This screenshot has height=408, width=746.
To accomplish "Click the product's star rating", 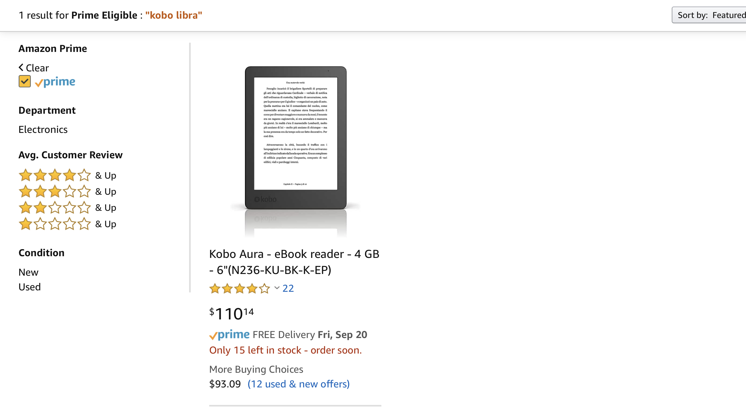I will [239, 288].
